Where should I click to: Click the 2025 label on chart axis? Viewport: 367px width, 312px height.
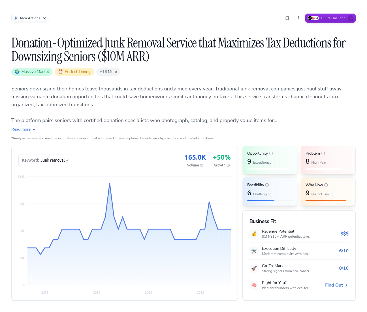point(200,292)
